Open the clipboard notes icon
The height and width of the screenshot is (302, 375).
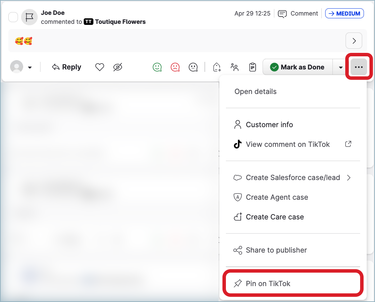click(253, 67)
